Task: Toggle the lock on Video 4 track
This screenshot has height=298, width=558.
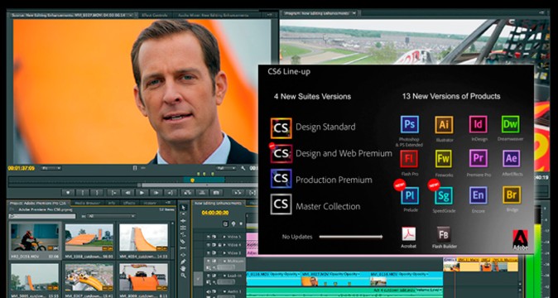Action: 219,245
